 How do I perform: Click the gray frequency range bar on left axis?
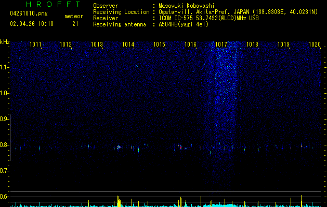[x=10, y=137]
